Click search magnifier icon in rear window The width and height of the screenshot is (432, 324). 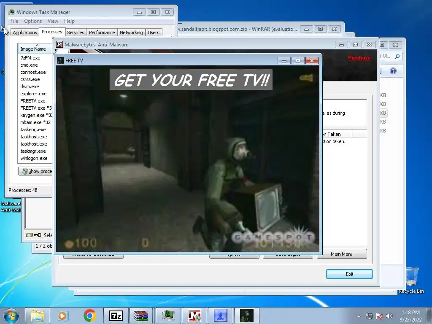(x=397, y=57)
